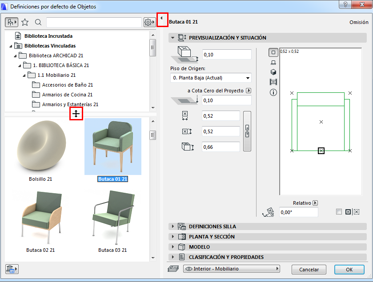The height and width of the screenshot is (282, 373).
Task: Select the side view preview icon
Action: 273,63
